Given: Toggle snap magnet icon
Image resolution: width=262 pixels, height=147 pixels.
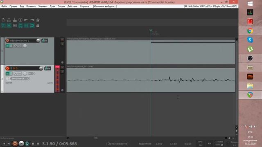Looking at the screenshot, I should 32,25.
